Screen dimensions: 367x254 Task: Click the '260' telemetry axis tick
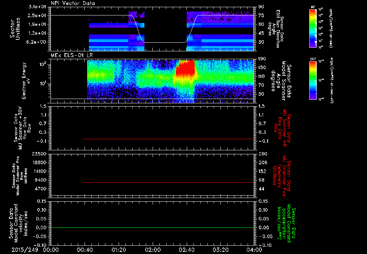[x=262, y=154]
